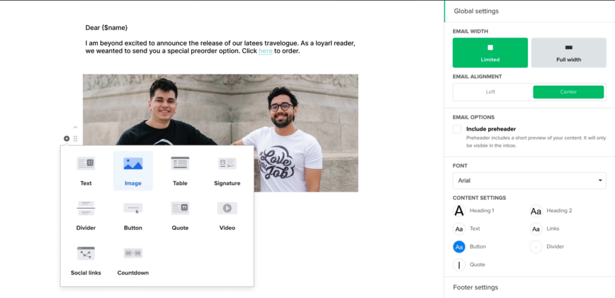Insert a Text block
Screen dimensions: 615x298
point(86,171)
